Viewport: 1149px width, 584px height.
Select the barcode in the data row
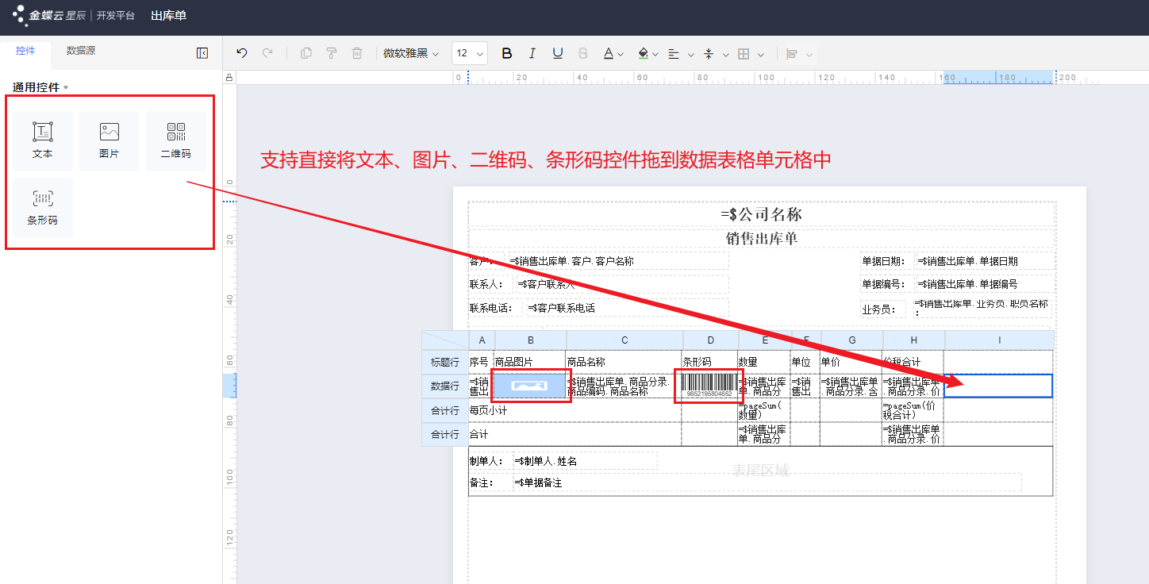tap(709, 386)
